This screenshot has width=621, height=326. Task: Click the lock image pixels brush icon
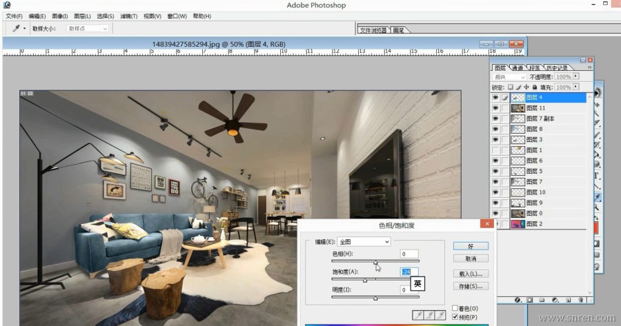pyautogui.click(x=518, y=87)
